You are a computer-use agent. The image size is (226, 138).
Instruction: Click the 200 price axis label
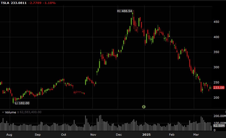216,98
